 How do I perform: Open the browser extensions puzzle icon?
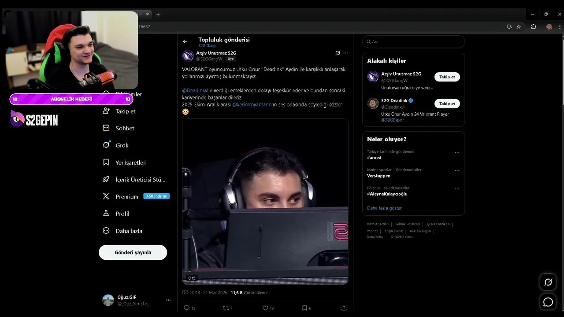pos(534,27)
